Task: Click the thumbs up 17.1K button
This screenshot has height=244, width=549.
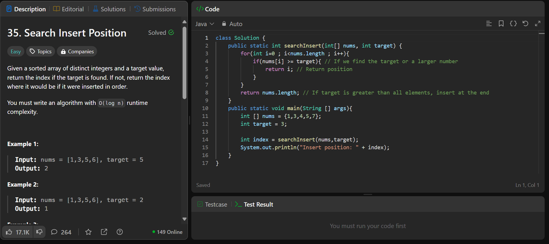Action: tap(17, 232)
